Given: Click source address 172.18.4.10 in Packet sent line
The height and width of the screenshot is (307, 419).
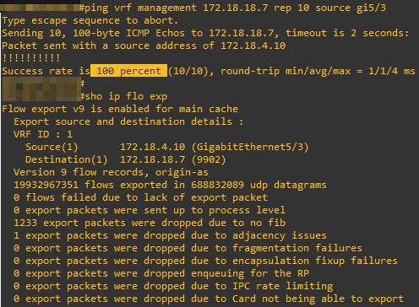Looking at the screenshot, I should 253,46.
